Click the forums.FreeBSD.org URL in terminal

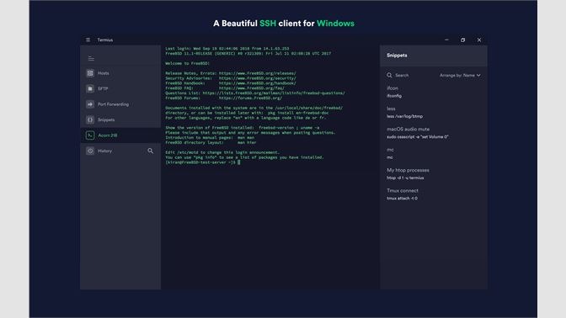[250, 98]
